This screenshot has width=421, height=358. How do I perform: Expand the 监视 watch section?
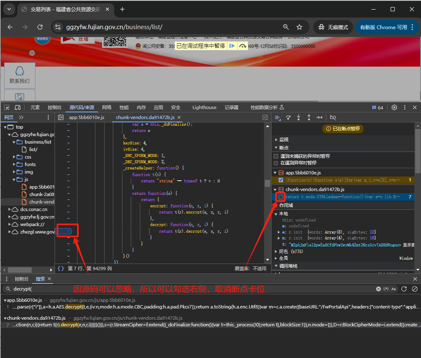coord(284,140)
